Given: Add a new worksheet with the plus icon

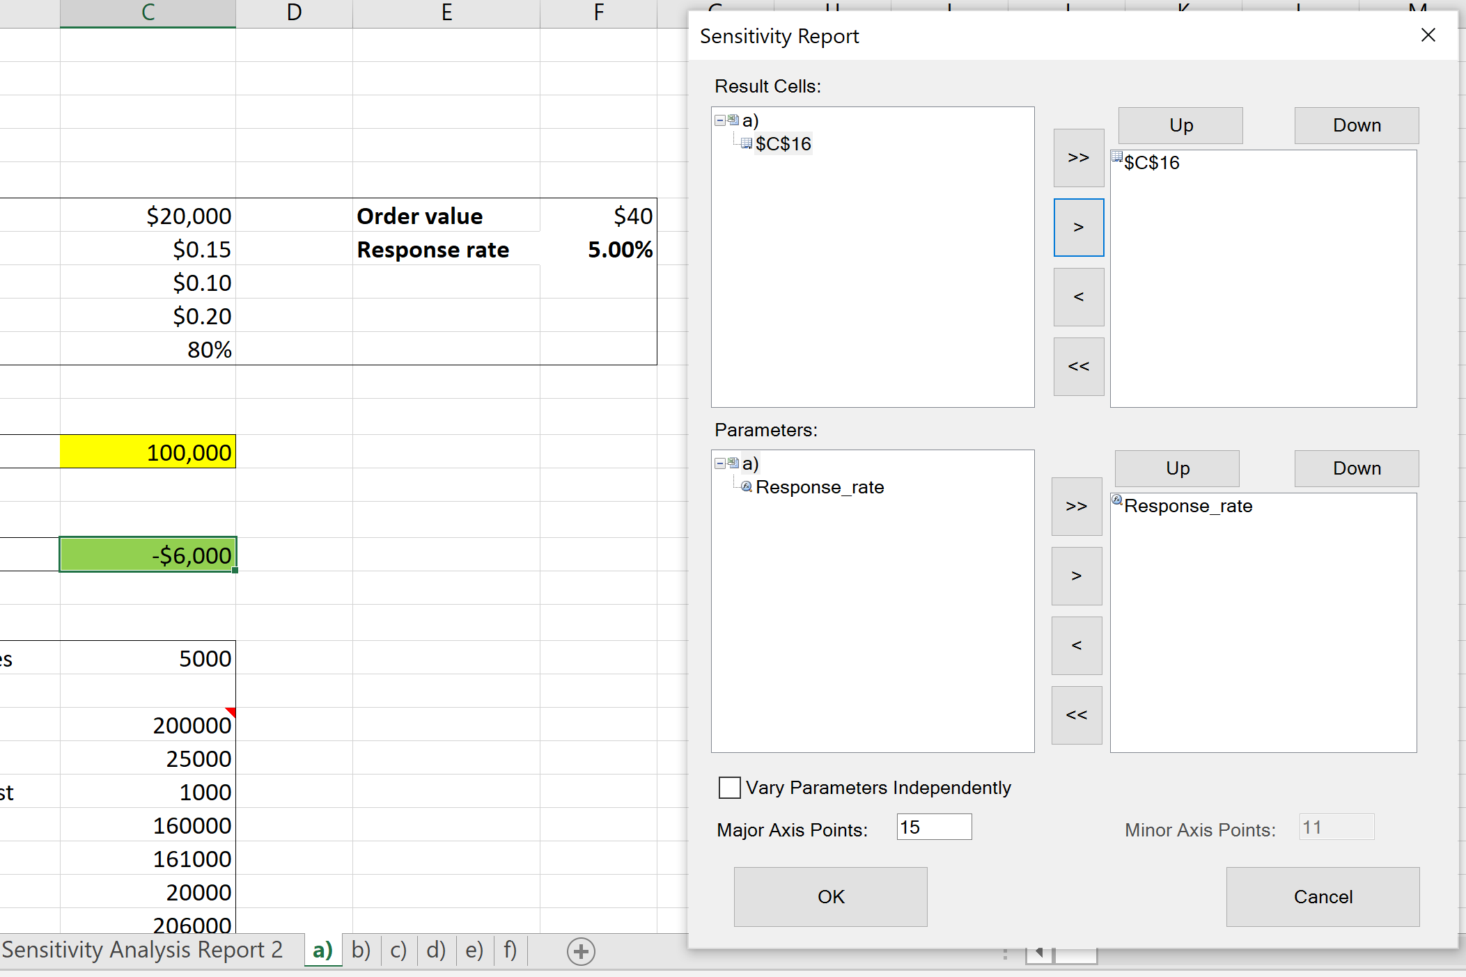Looking at the screenshot, I should point(581,951).
